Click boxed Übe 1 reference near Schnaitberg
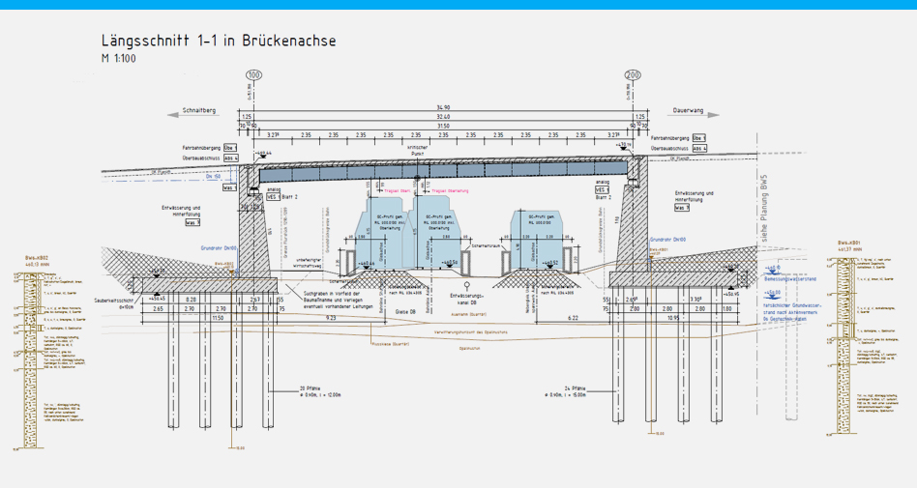917x488 pixels. point(230,148)
